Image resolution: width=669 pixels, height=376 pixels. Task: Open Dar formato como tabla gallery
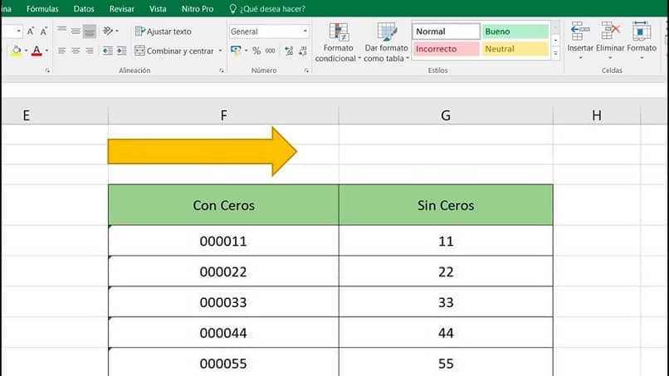[x=387, y=42]
